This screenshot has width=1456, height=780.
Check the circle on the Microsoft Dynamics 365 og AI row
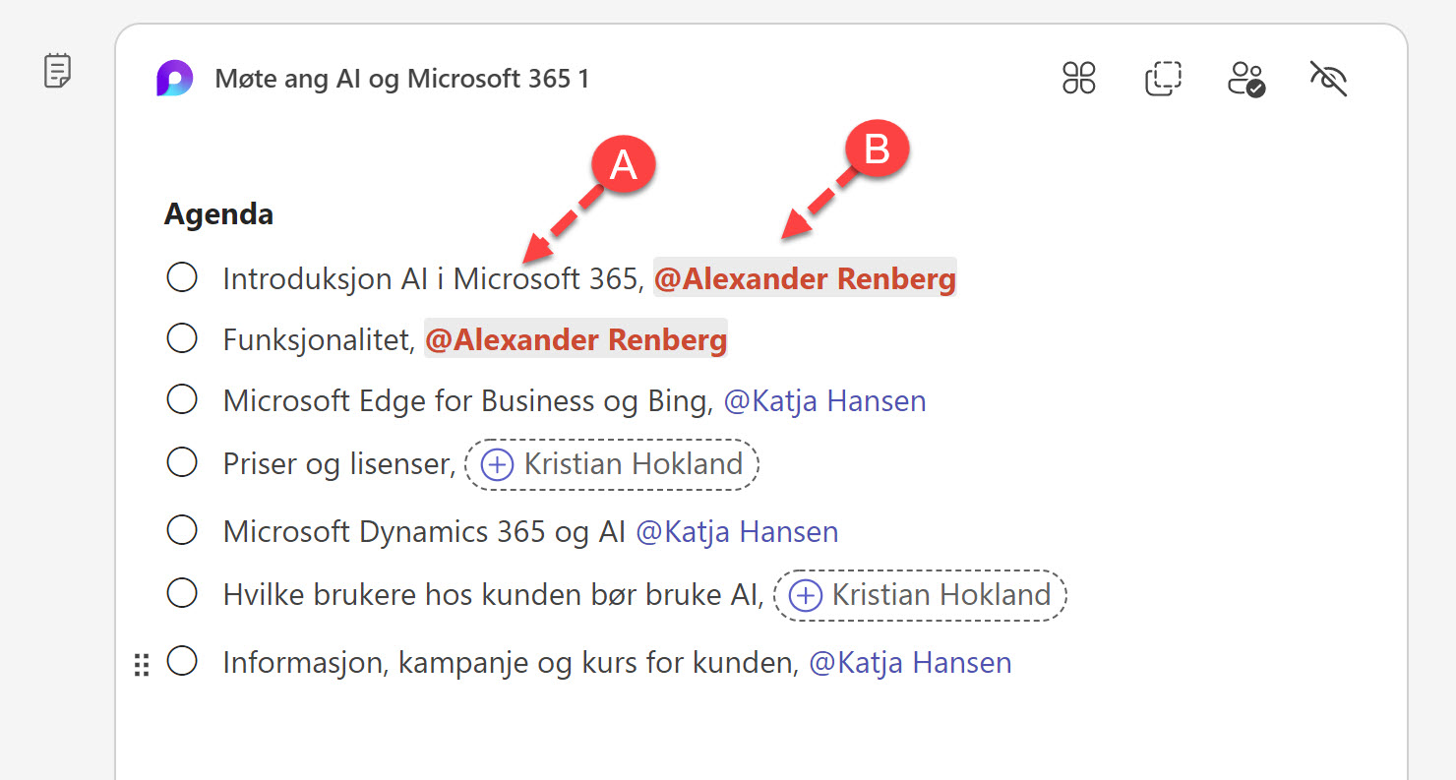click(182, 530)
